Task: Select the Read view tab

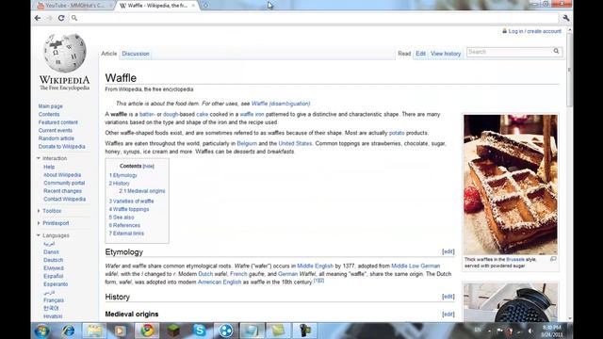Action: (404, 54)
